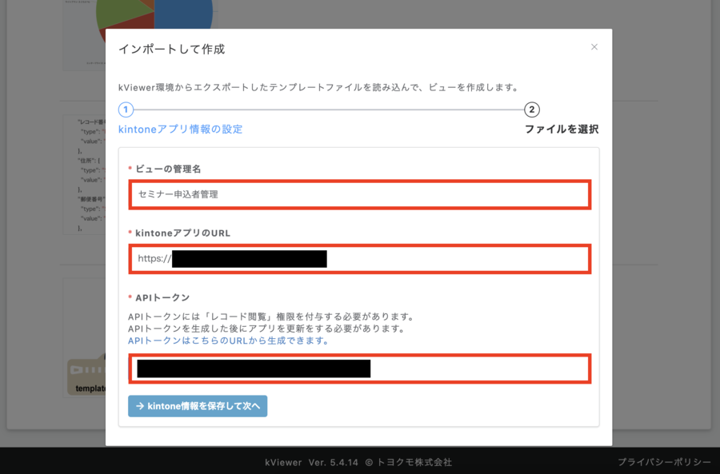The height and width of the screenshot is (474, 720).
Task: Click the APIトークン input field
Action: click(x=359, y=368)
